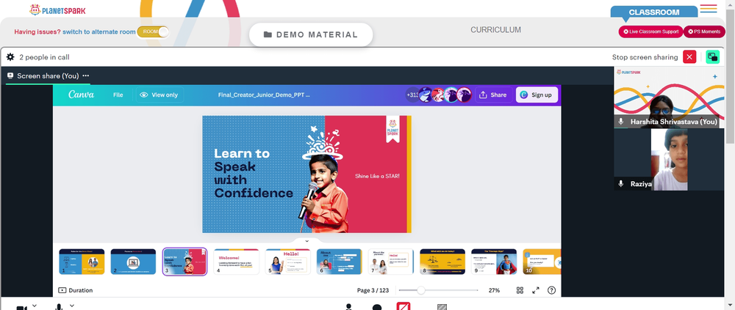735x310 pixels.
Task: Click the red viewer avatar
Action: click(438, 95)
